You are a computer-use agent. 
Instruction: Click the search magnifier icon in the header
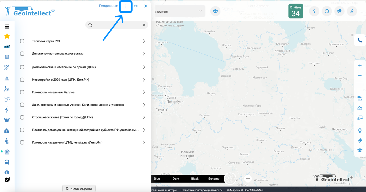coord(327,11)
